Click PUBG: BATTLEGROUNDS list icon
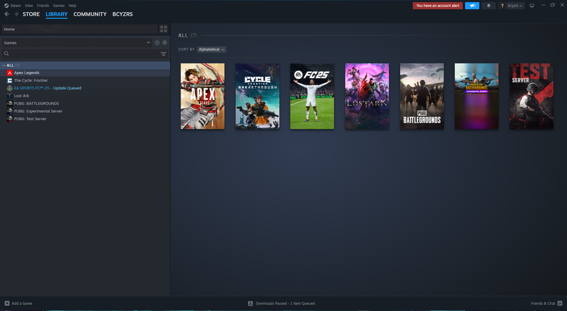 pos(9,103)
